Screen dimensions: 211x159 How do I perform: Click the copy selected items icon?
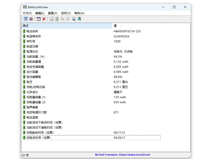pyautogui.click(x=62, y=19)
